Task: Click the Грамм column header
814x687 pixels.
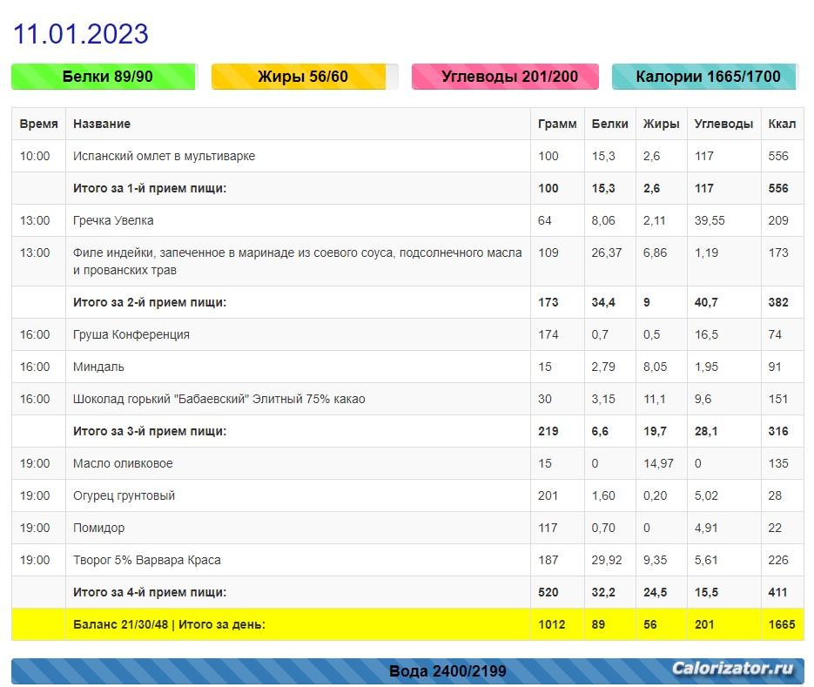Action: [x=557, y=125]
